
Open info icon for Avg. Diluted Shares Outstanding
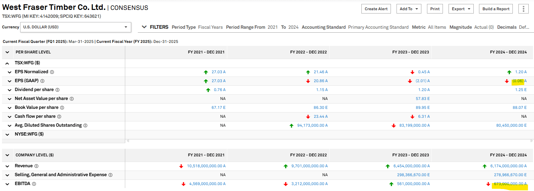point(85,125)
